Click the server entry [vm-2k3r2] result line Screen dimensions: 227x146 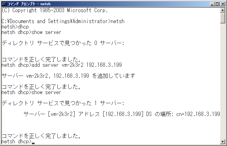click(122, 114)
